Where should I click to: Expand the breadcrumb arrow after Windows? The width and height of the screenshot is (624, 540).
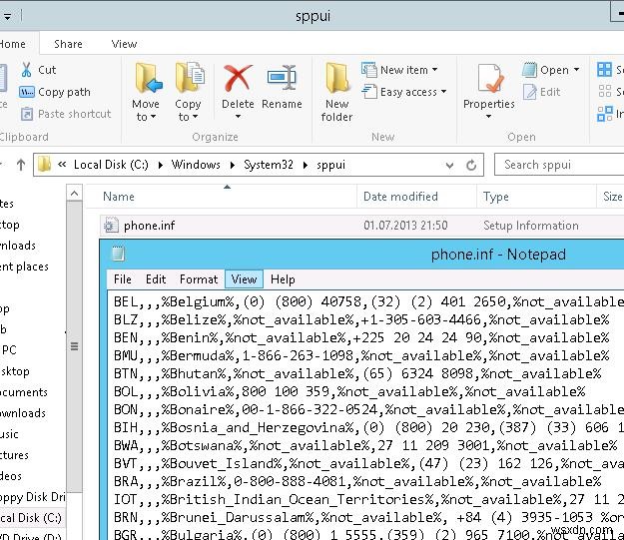pos(233,165)
